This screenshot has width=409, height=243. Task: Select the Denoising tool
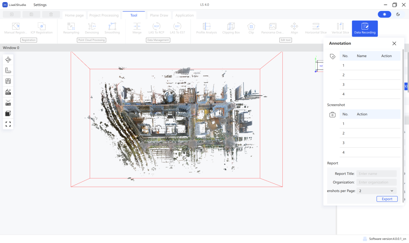(92, 28)
